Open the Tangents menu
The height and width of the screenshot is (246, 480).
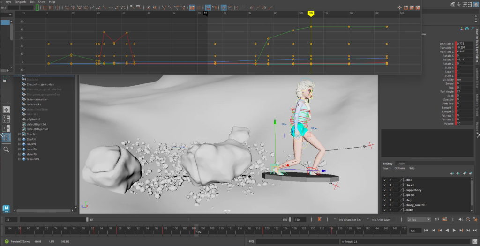click(x=21, y=2)
